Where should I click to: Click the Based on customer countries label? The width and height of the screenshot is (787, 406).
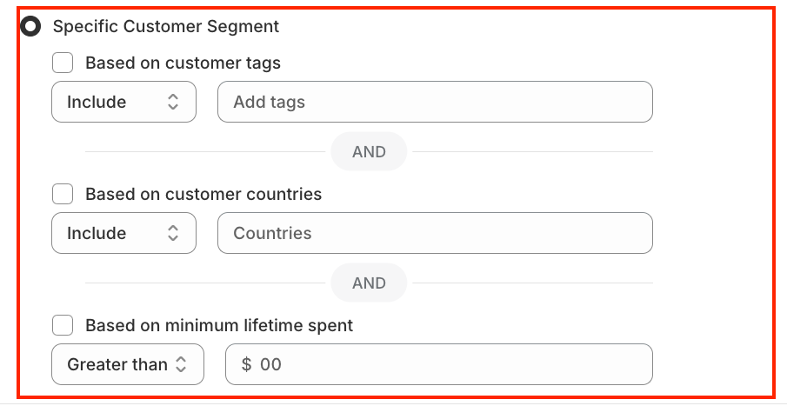coord(203,194)
